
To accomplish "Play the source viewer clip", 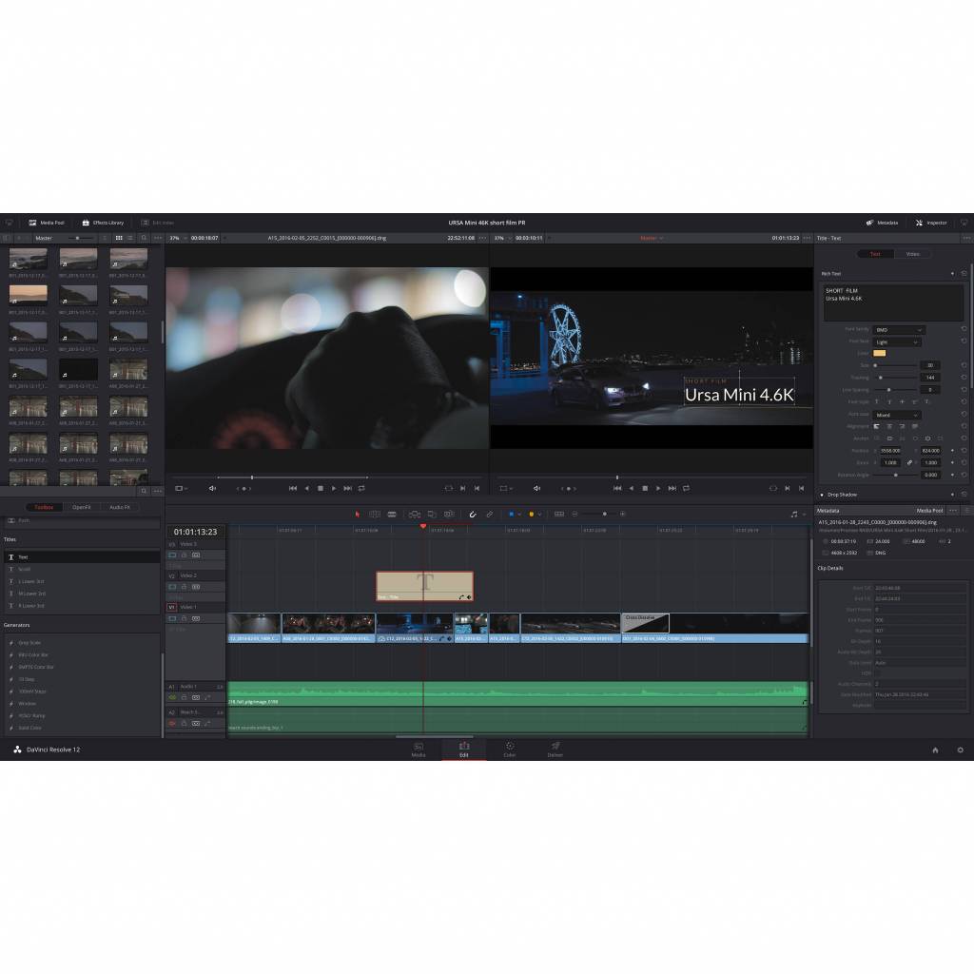I will 334,488.
